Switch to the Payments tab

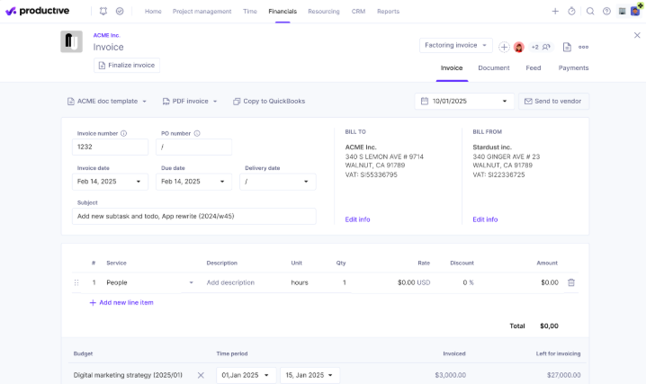tap(573, 68)
